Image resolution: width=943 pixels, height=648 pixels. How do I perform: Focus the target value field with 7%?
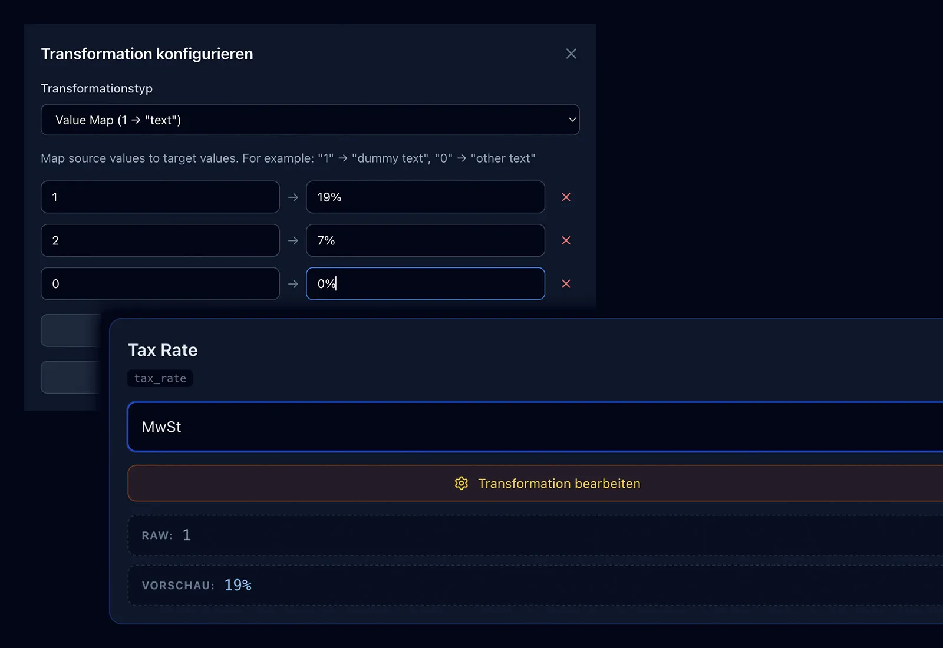tap(426, 240)
